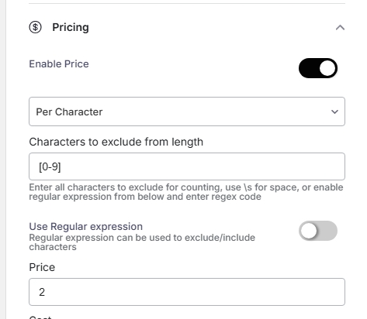Click the dollar sign Pricing icon

(35, 27)
